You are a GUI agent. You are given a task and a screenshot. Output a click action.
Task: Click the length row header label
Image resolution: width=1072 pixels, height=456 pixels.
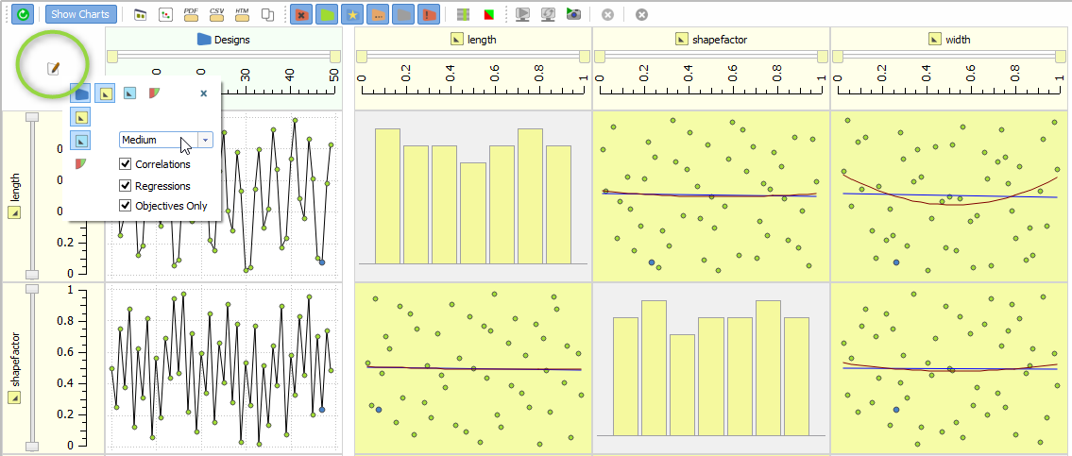pyautogui.click(x=14, y=187)
